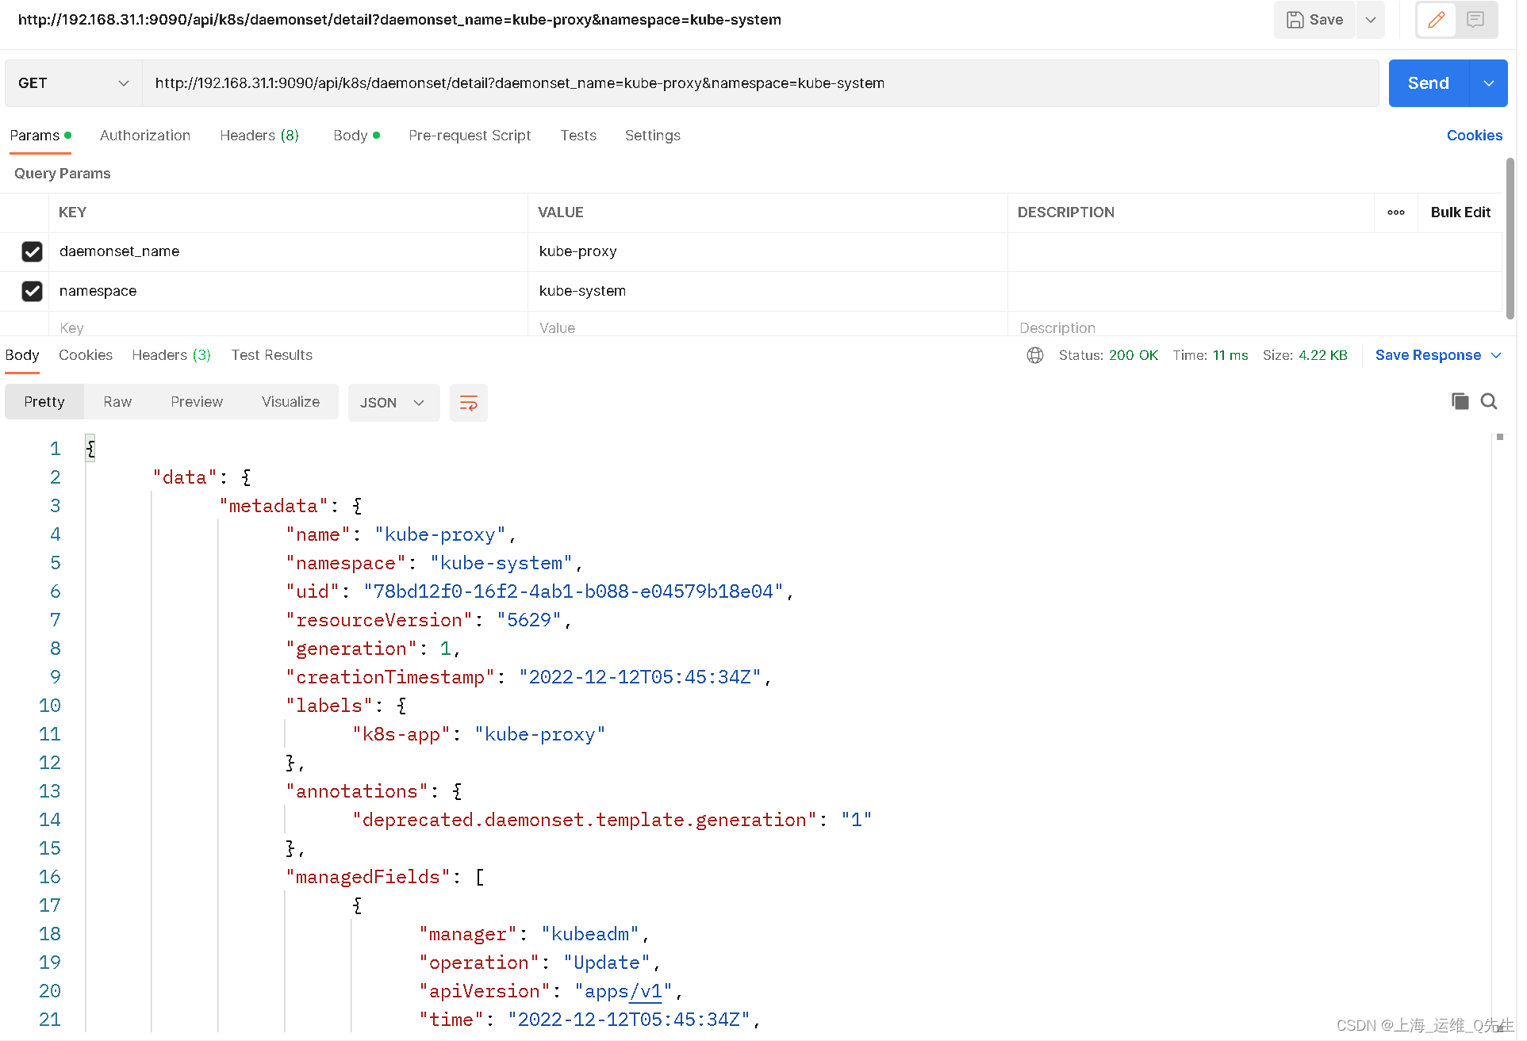The image size is (1527, 1041).
Task: Click the blue Send button
Action: tap(1428, 83)
